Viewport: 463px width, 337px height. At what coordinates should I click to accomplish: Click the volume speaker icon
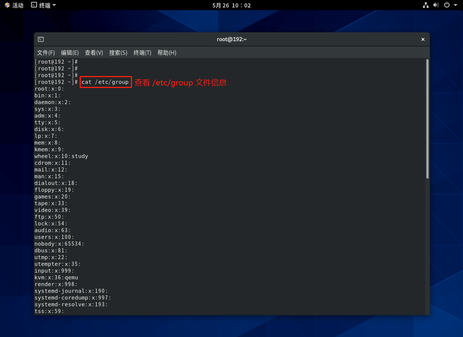click(x=436, y=5)
